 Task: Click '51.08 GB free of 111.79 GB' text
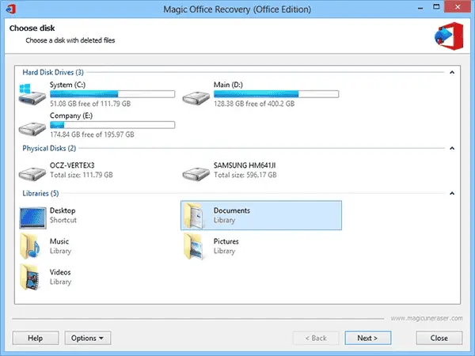coord(90,104)
